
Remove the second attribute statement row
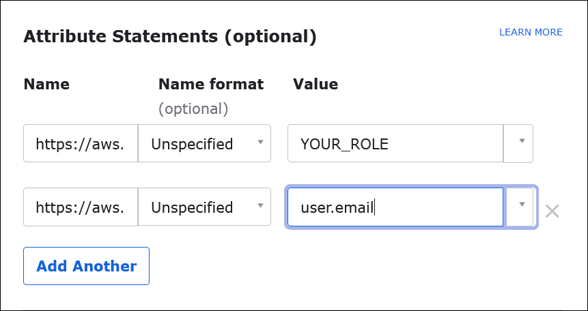click(x=552, y=211)
